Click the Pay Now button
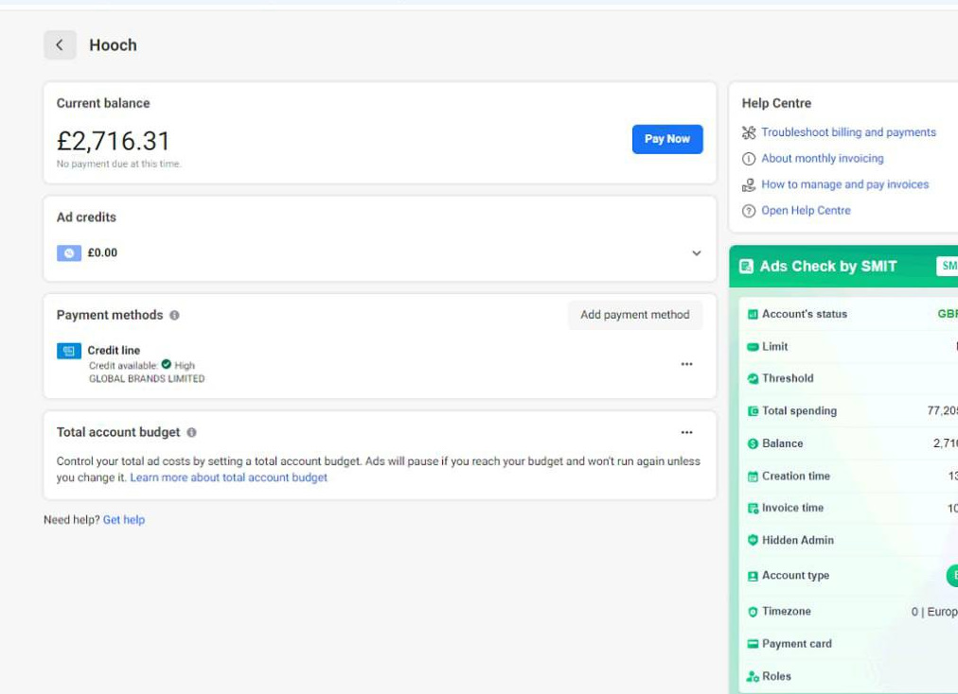The width and height of the screenshot is (958, 694). (x=667, y=139)
